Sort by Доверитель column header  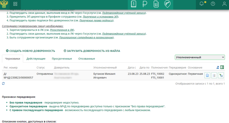pos(62,68)
